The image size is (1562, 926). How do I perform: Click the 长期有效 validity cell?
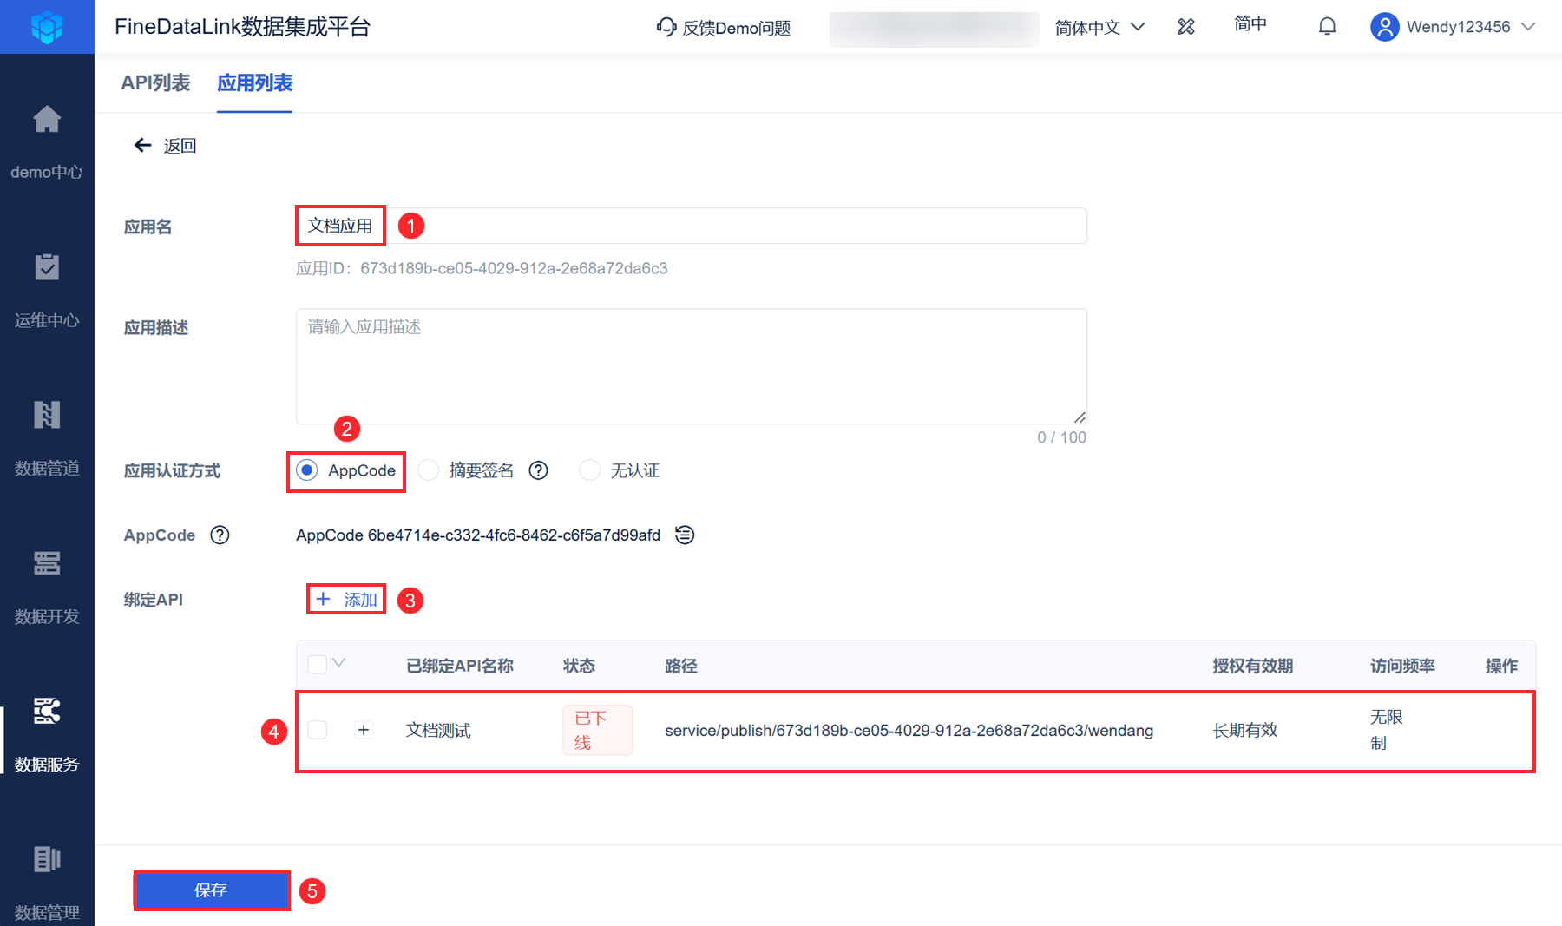point(1245,731)
